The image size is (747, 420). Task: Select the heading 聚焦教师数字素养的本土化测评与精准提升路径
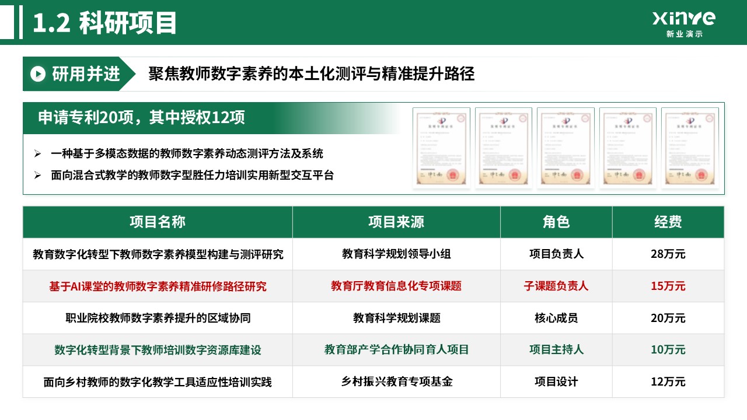coord(311,73)
